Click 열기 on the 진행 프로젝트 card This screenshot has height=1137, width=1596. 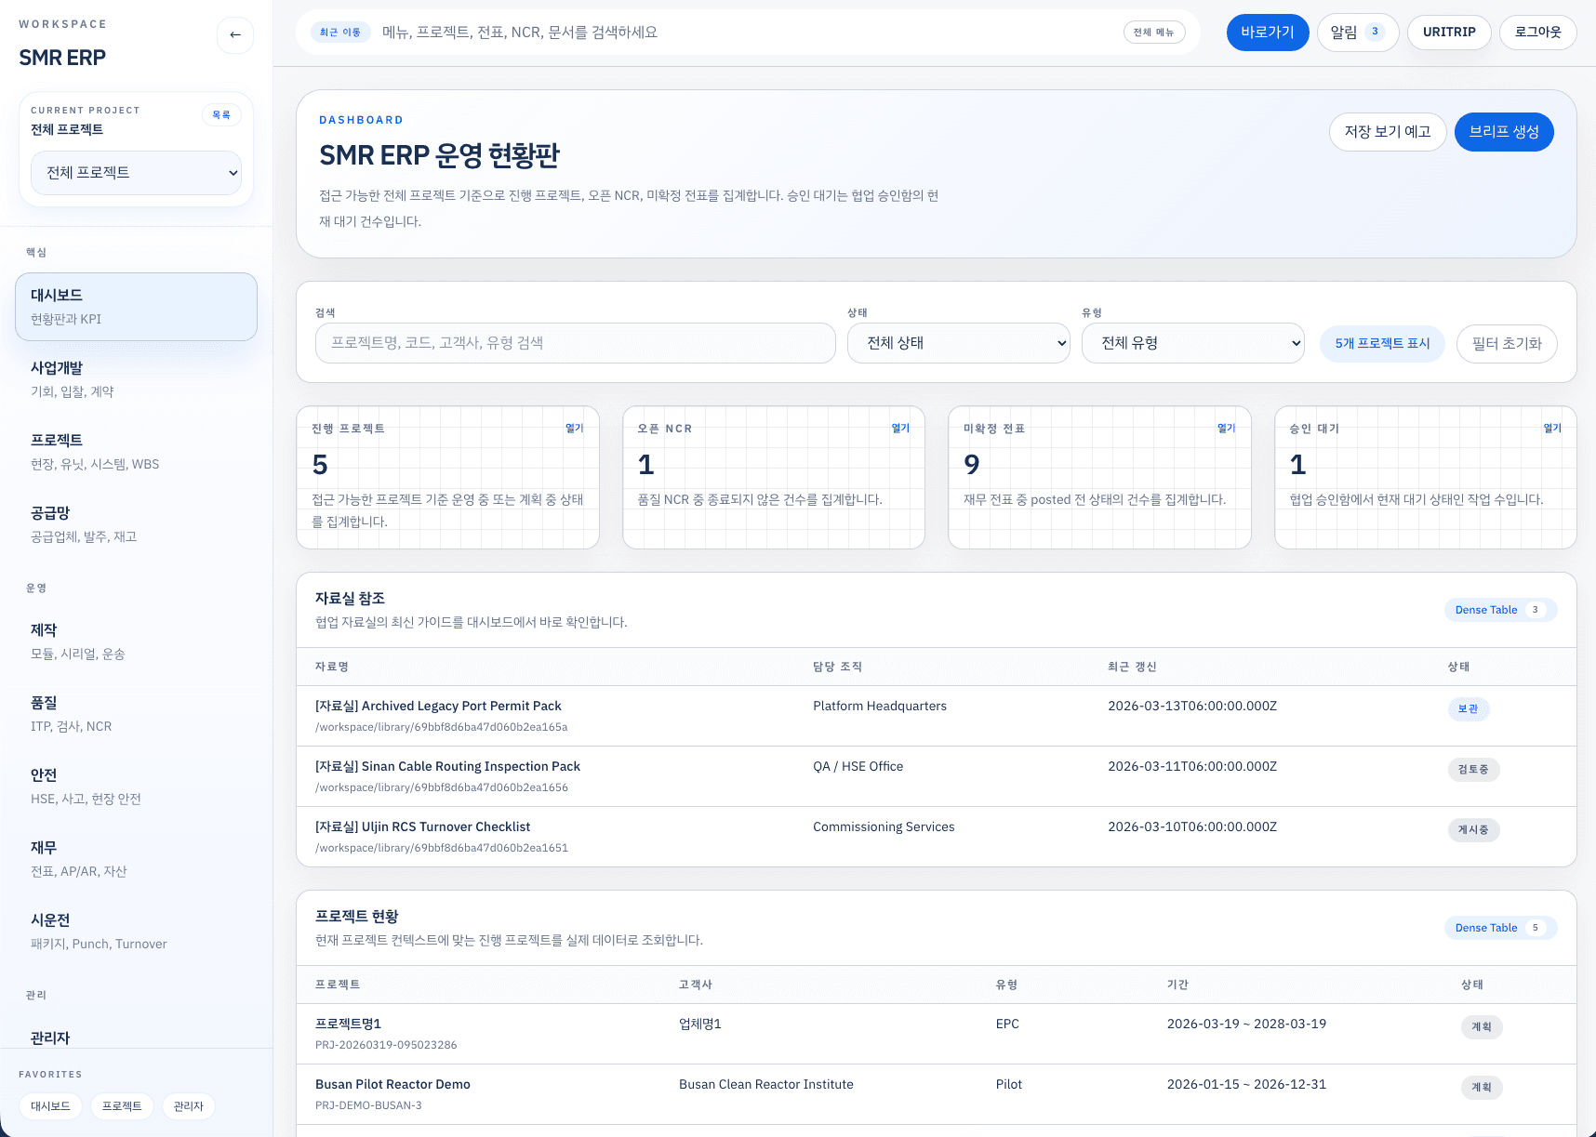pos(574,429)
